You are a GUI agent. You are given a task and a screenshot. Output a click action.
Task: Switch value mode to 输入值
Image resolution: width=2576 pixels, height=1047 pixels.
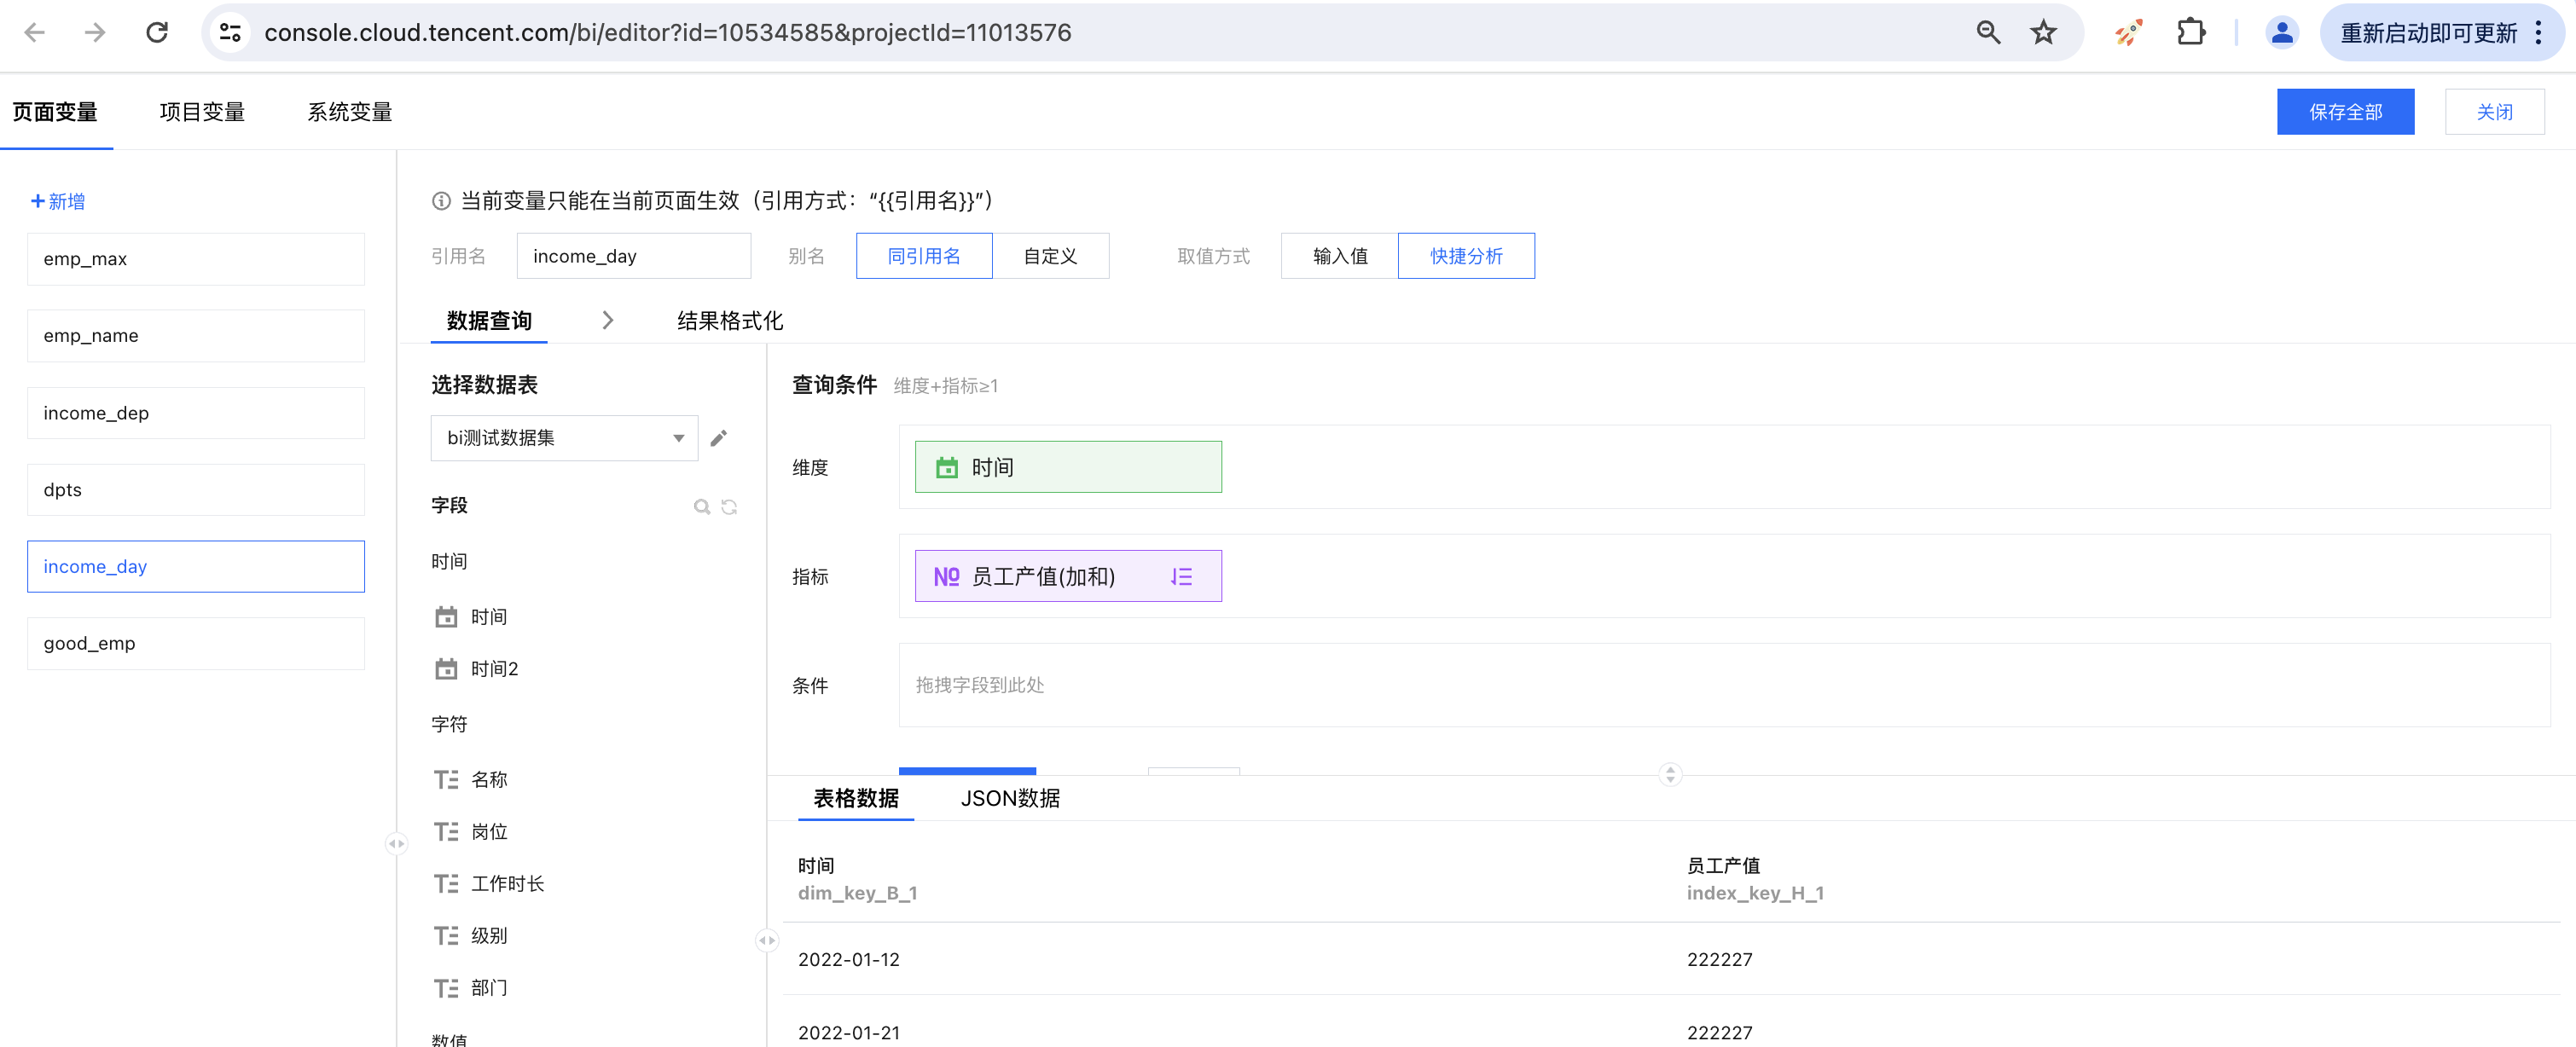(x=1339, y=256)
